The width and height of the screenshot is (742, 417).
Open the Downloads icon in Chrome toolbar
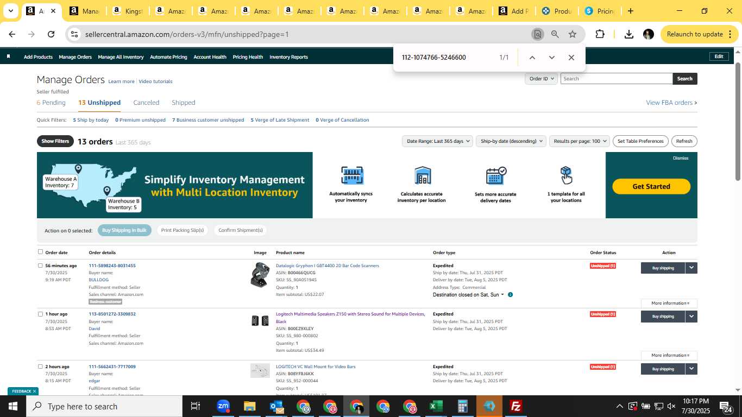click(x=629, y=34)
